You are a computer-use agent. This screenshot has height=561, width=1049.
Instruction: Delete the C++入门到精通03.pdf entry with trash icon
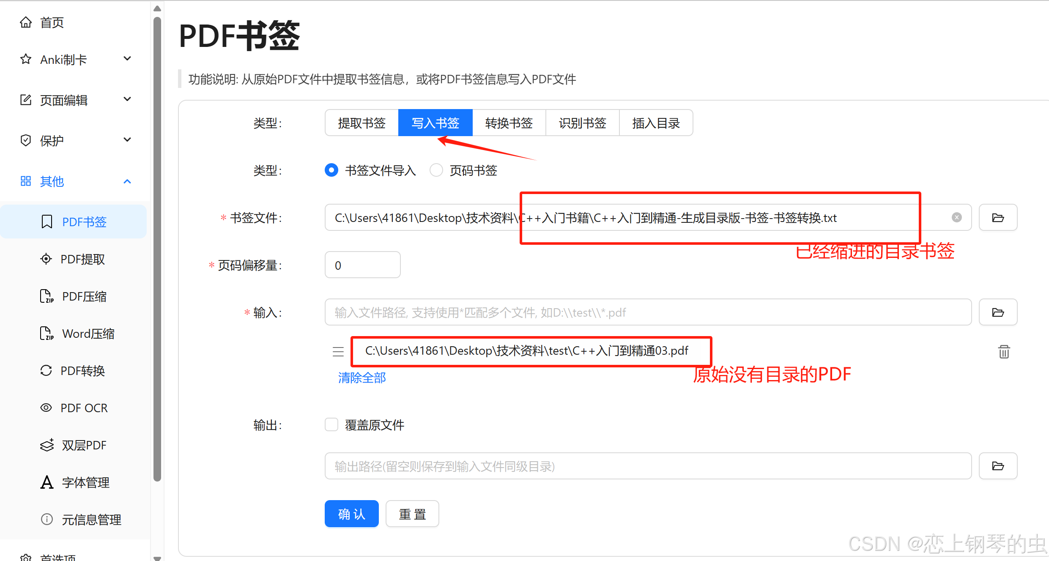pos(1004,351)
